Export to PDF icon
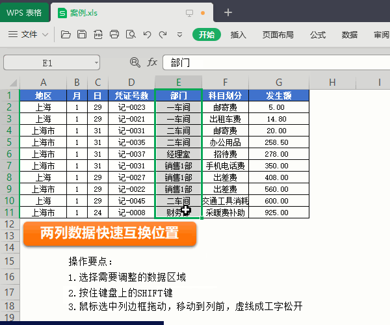Screen dimensions: 390x325 tap(98, 34)
